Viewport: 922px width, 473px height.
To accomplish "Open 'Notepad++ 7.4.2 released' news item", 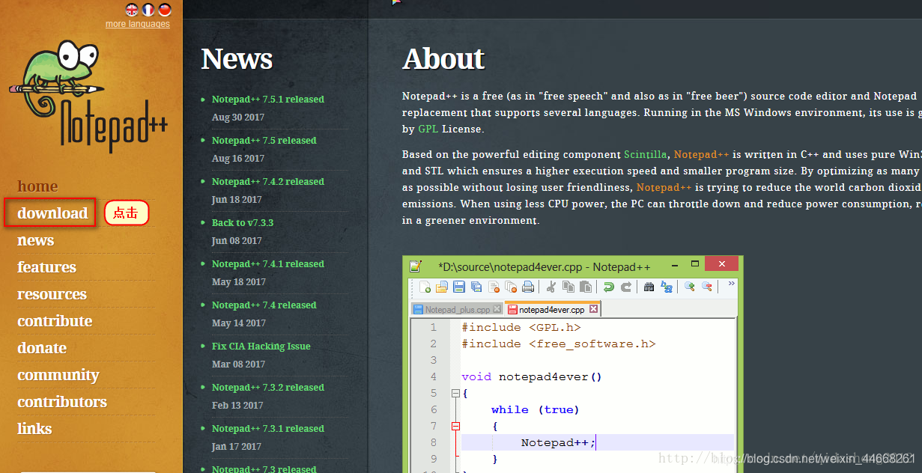I will [x=268, y=182].
